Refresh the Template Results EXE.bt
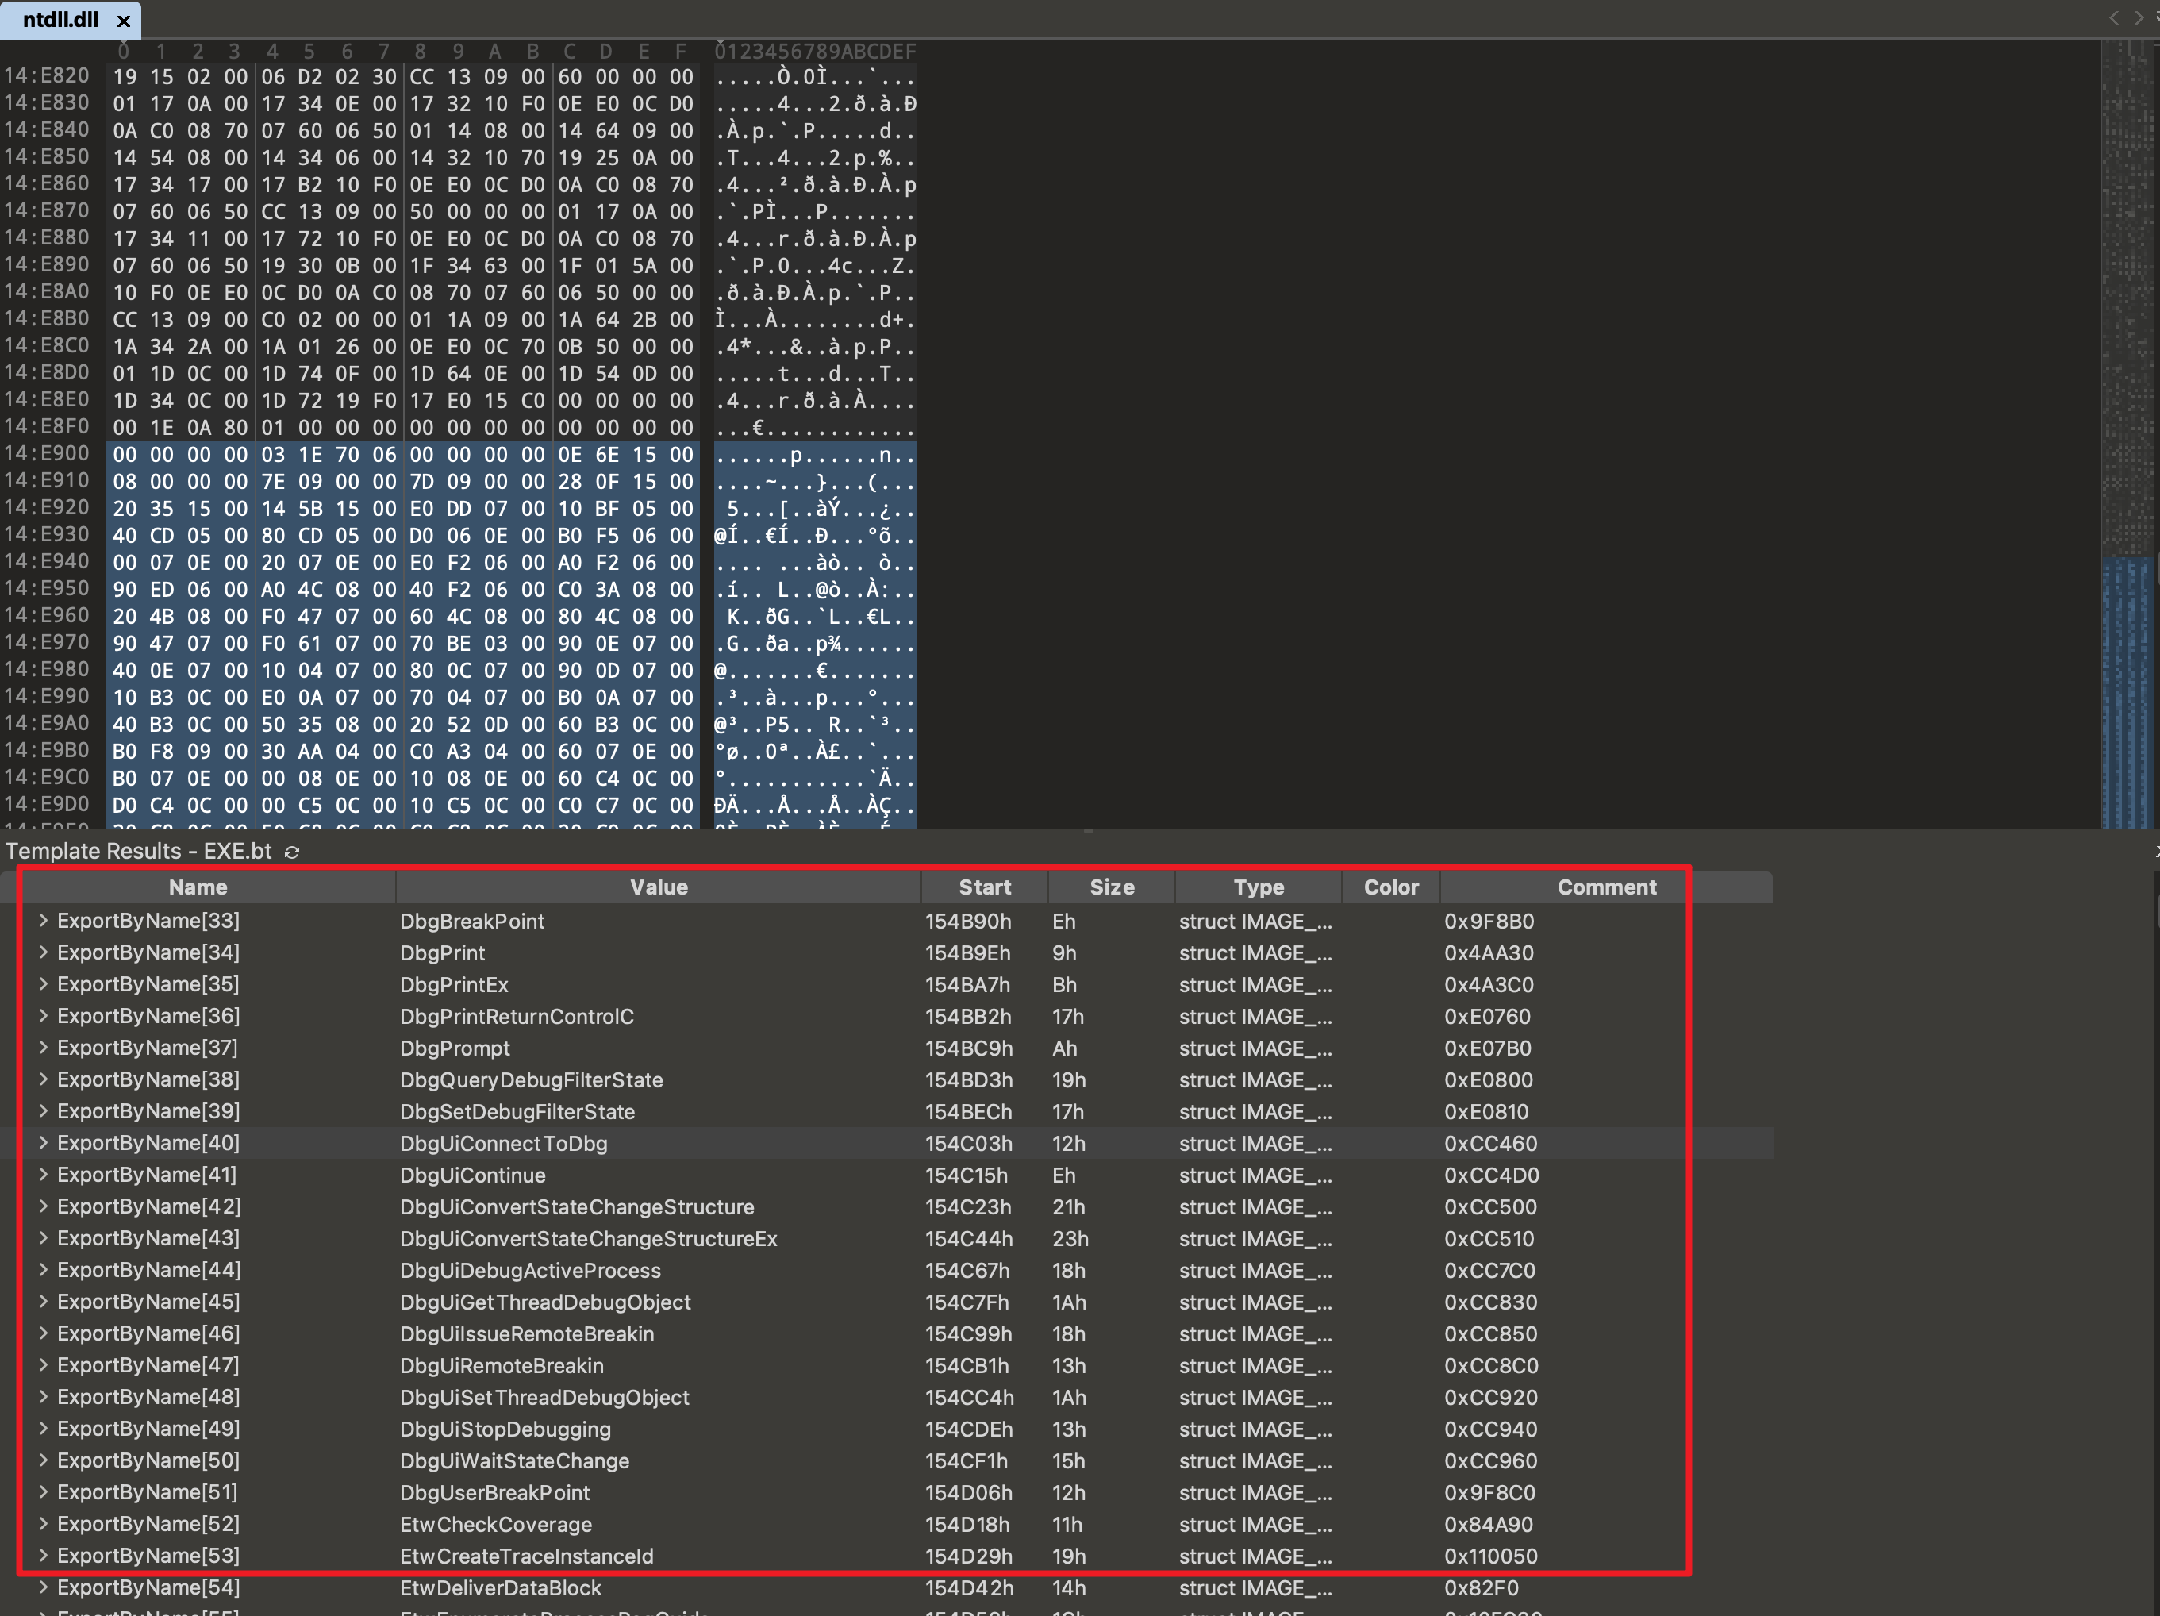 coord(291,852)
